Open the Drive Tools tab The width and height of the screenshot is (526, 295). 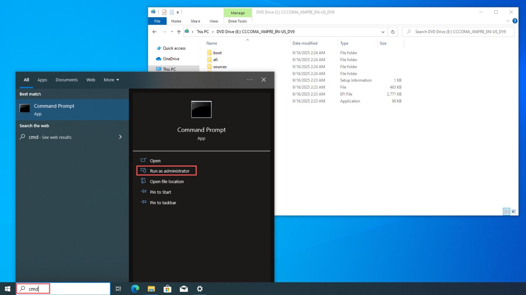pos(237,21)
